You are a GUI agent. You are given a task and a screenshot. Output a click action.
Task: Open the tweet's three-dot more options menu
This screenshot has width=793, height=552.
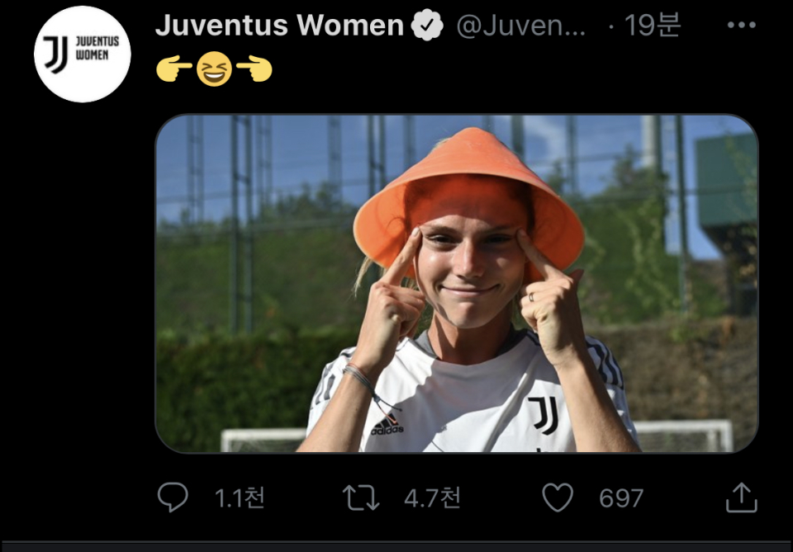pos(741,25)
